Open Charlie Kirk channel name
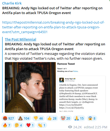 (x=12, y=3)
